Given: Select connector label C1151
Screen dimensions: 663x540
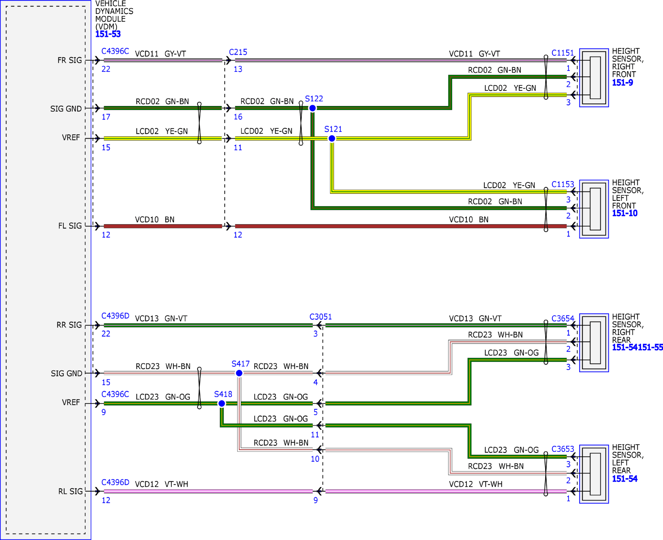Looking at the screenshot, I should coord(562,53).
